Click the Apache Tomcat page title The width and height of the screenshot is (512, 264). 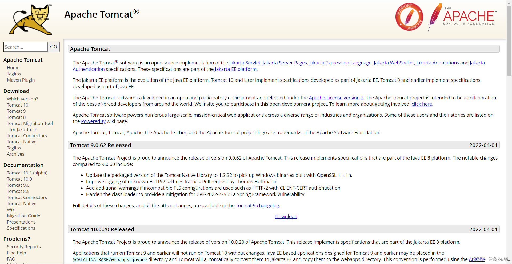[x=102, y=14]
